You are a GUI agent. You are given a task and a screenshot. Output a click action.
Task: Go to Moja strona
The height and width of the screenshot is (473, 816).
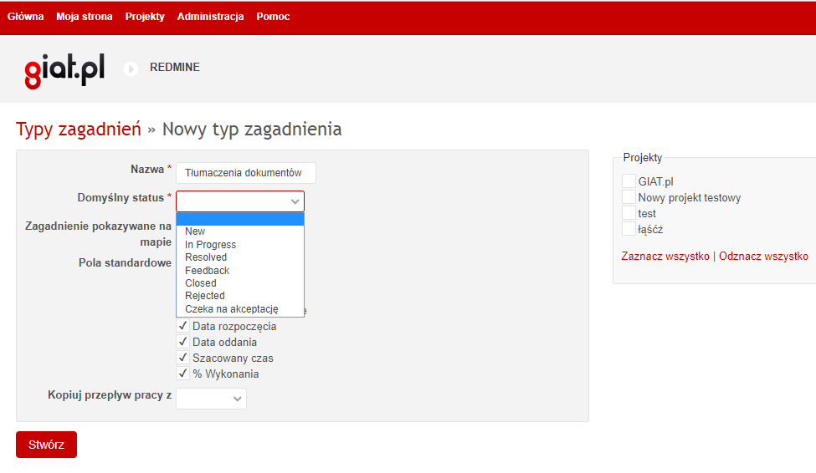pyautogui.click(x=85, y=17)
